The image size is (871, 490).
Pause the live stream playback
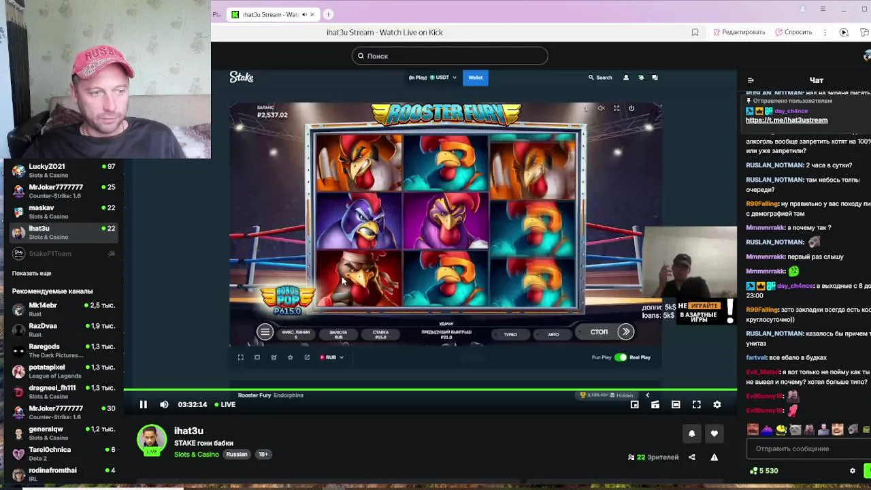[144, 404]
